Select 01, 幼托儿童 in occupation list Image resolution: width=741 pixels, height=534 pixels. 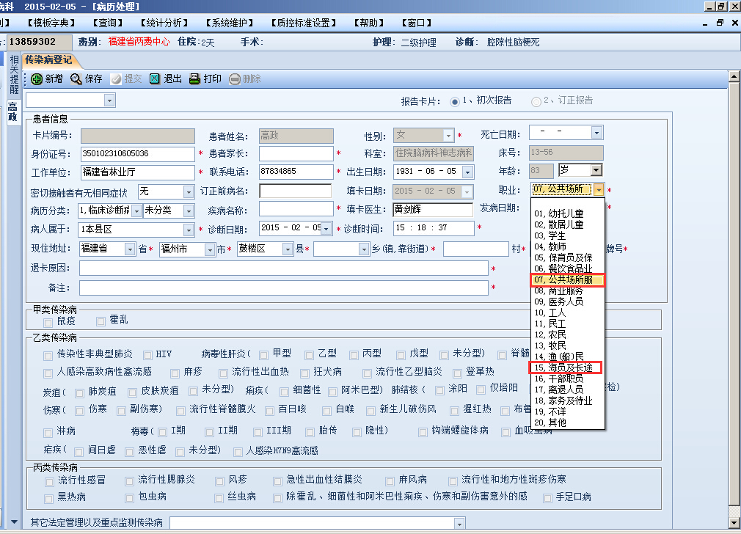tap(568, 213)
